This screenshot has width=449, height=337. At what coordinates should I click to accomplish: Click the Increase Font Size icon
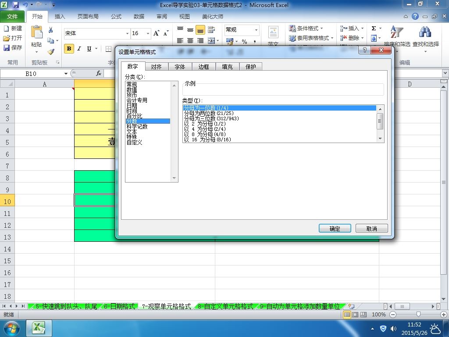click(x=157, y=33)
